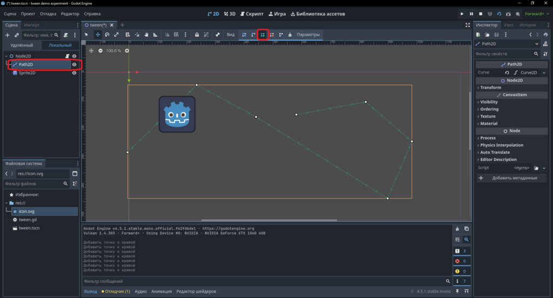Switch to the Узел tab
This screenshot has height=298, width=553.
pyautogui.click(x=508, y=25)
